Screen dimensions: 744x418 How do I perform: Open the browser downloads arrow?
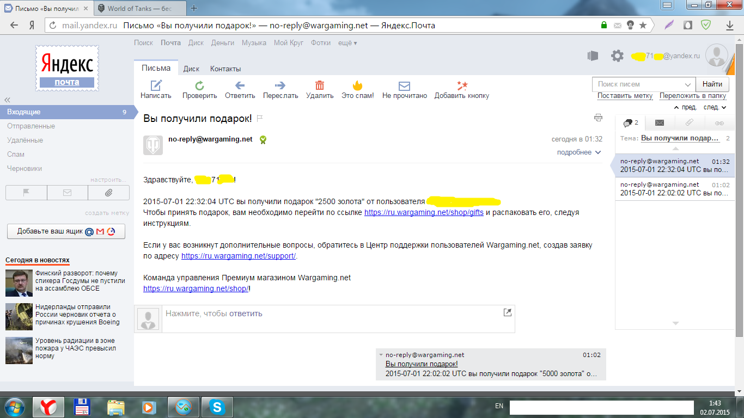729,25
